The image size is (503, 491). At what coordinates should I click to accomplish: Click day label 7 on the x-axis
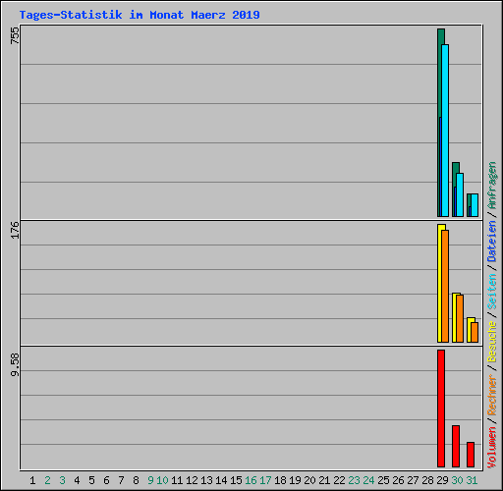point(121,480)
